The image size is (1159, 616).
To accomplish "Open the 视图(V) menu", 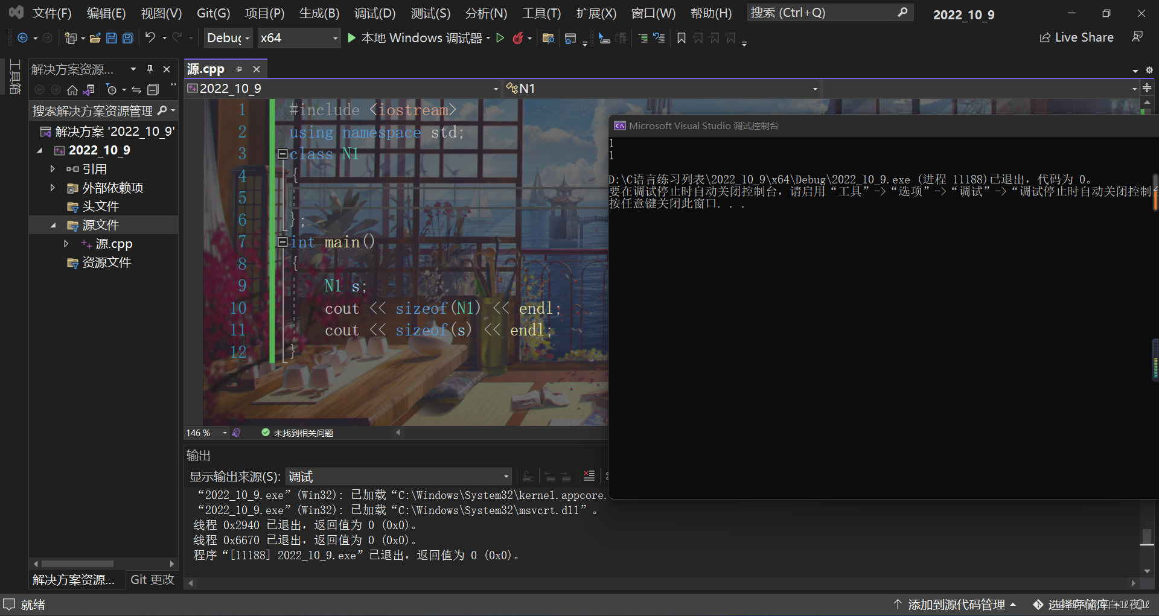I will 161,13.
